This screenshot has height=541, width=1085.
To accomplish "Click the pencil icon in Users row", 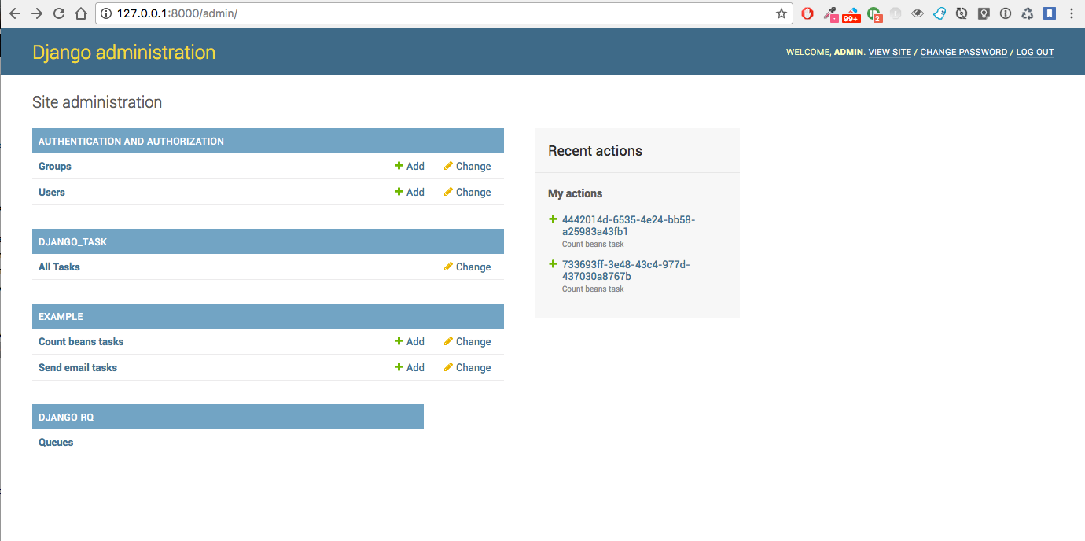I will coord(448,192).
